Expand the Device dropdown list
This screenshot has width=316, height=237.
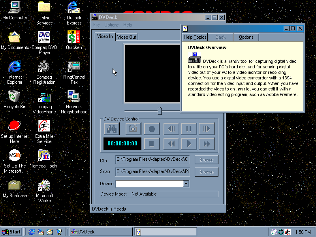click(186, 184)
